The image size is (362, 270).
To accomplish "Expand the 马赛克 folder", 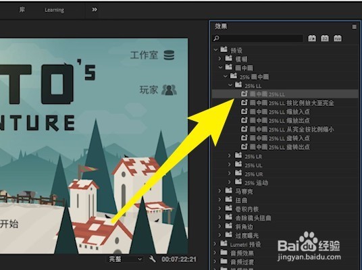I will click(219, 191).
